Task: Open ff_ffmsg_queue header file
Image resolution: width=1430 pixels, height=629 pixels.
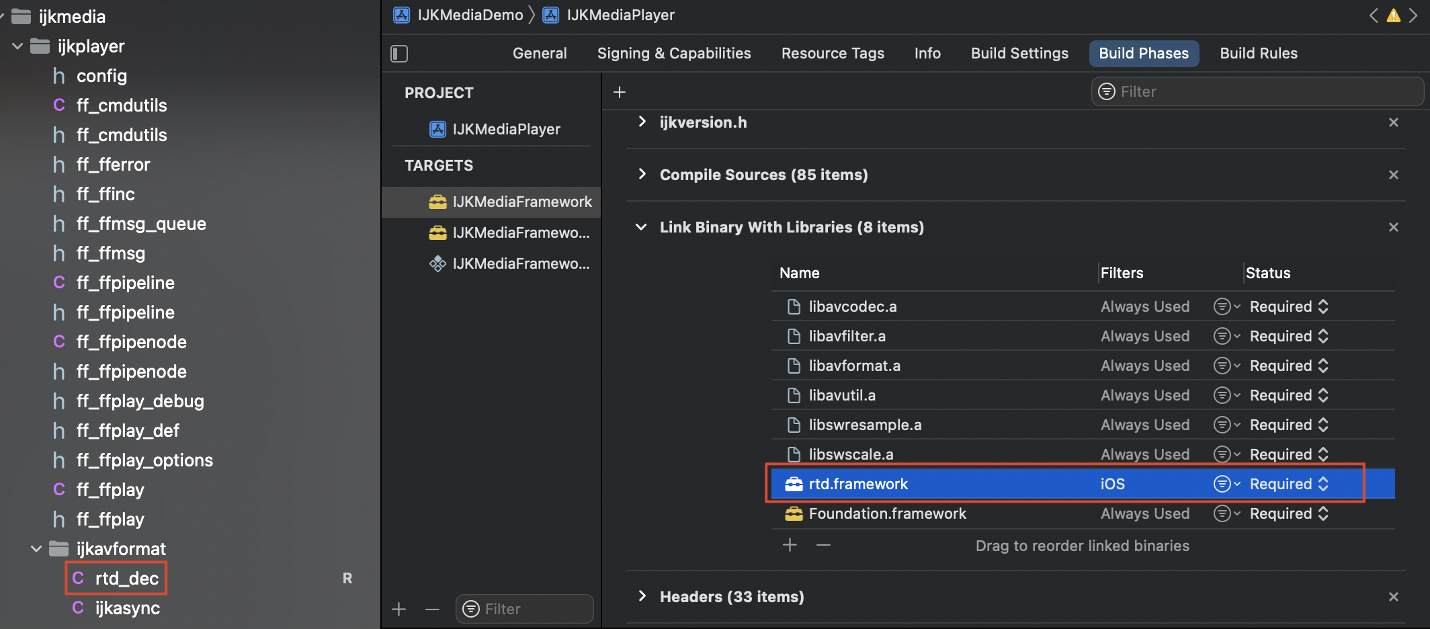Action: click(141, 224)
